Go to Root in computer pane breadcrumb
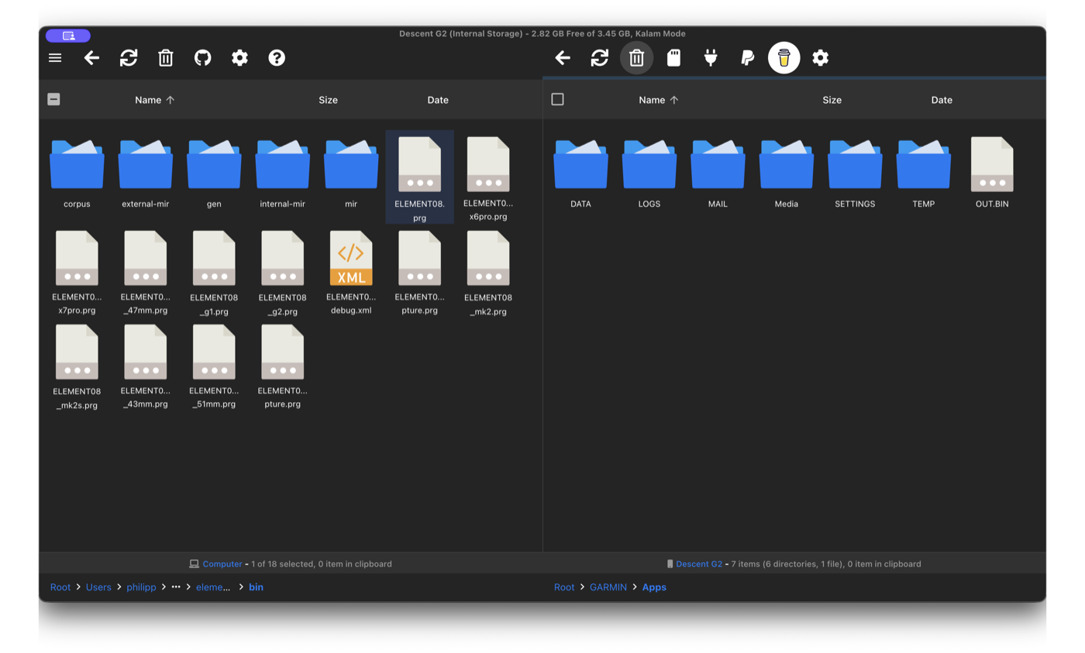1085x653 pixels. [x=60, y=587]
